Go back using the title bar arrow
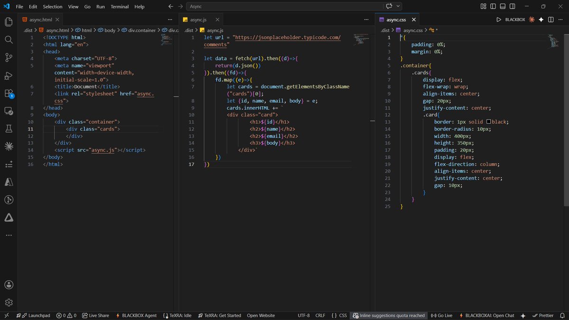The image size is (569, 320). coord(171,7)
